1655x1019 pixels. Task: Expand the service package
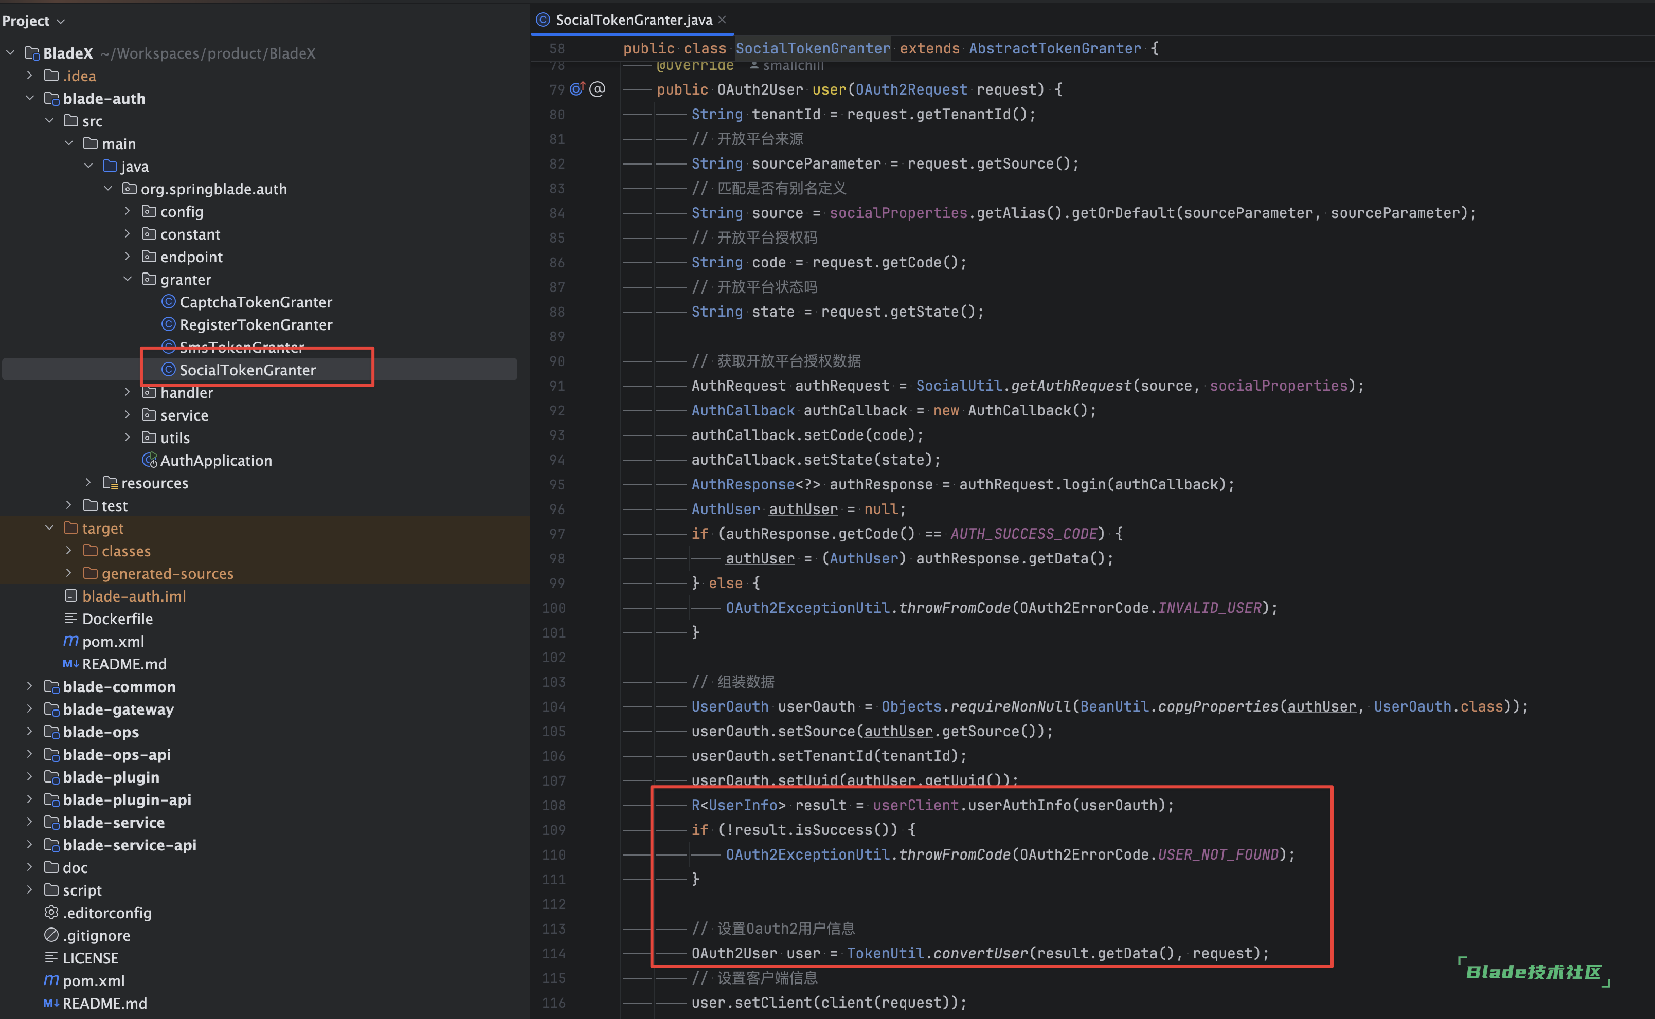click(128, 415)
